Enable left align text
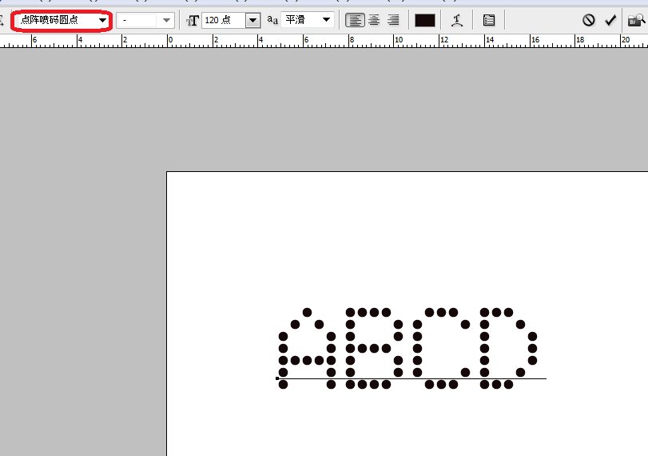The image size is (648, 456). coord(354,20)
